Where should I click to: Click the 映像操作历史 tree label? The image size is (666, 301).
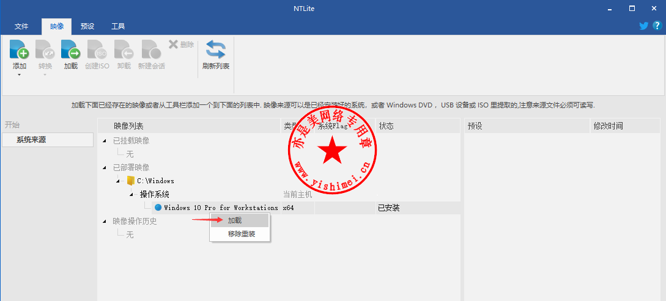point(135,221)
